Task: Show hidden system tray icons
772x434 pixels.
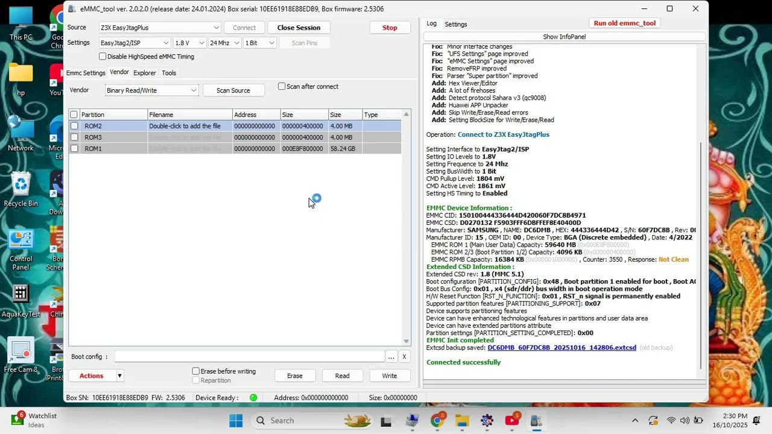Action: pos(635,420)
